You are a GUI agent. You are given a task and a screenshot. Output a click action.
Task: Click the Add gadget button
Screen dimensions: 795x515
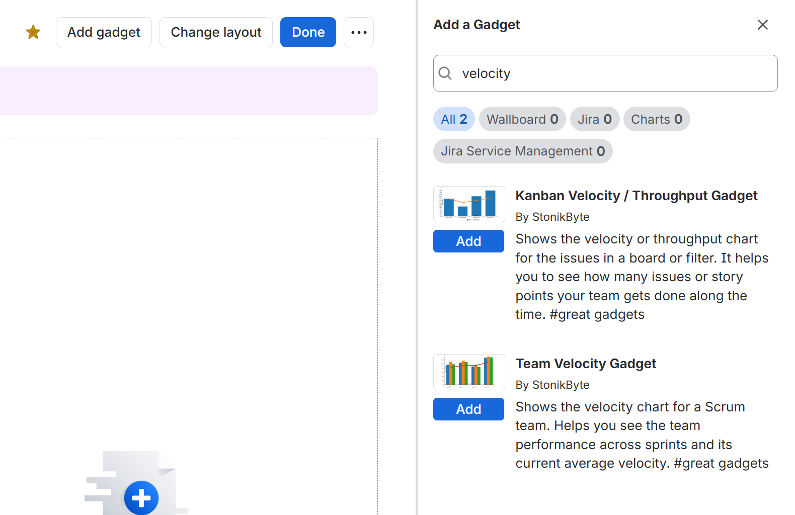[x=104, y=32]
